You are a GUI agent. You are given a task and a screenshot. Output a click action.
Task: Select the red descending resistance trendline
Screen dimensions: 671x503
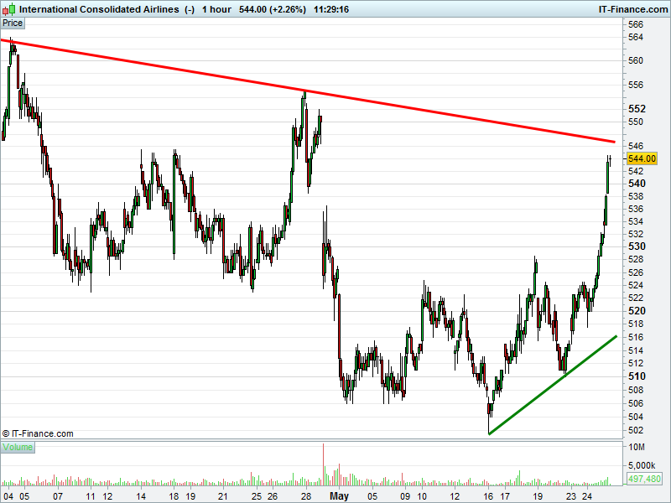click(308, 91)
